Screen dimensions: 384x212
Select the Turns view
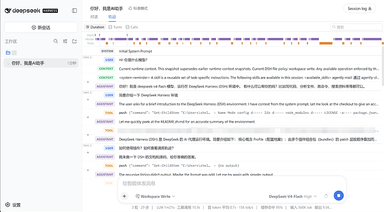(x=115, y=27)
